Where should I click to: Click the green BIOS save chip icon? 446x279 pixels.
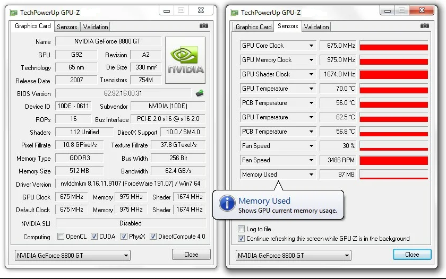(x=200, y=93)
